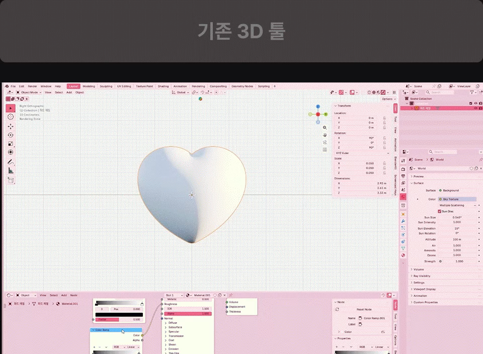483x354 pixels.
Task: Switch orthographic/perspective grid icon
Action: click(x=325, y=150)
